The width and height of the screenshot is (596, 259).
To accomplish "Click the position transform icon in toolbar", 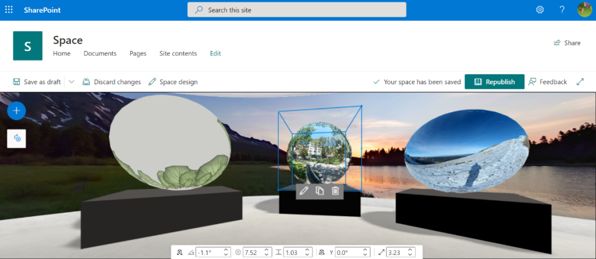I will (180, 252).
